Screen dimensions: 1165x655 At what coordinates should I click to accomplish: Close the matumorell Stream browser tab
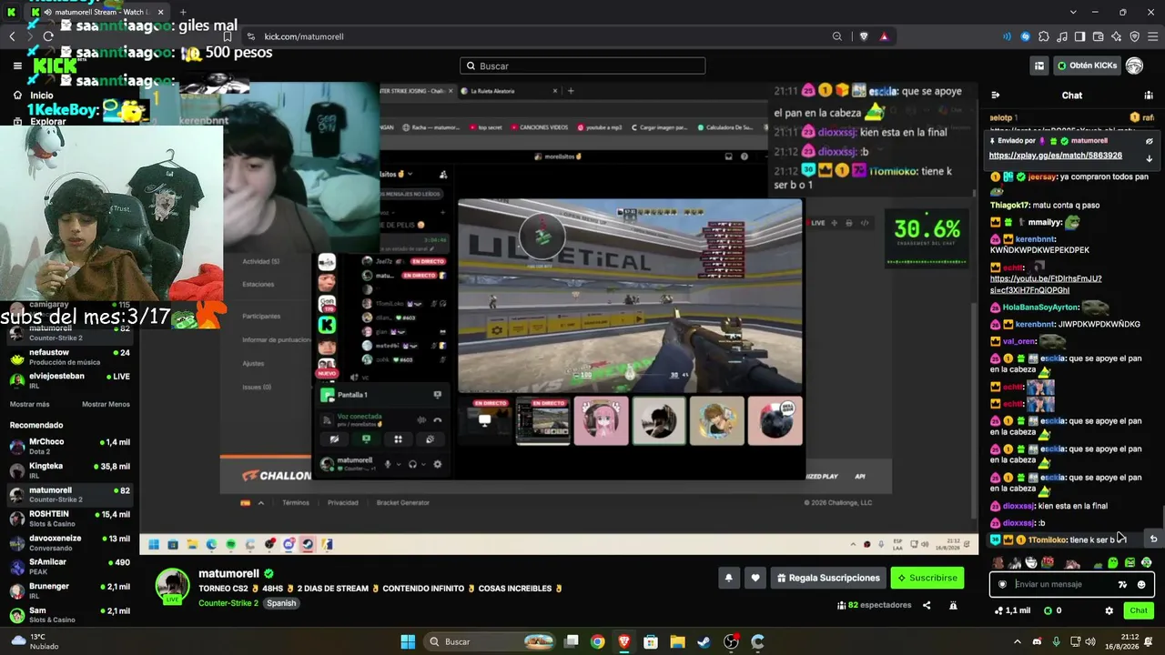point(161,12)
